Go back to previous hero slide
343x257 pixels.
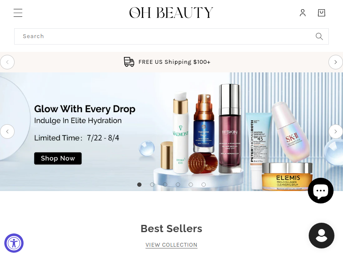[7, 131]
